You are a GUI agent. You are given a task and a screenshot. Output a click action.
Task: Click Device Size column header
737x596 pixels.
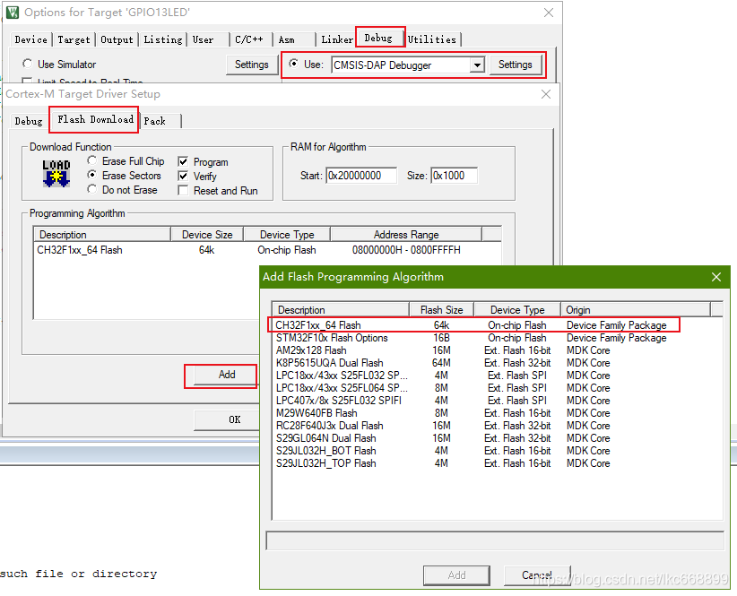pyautogui.click(x=207, y=234)
